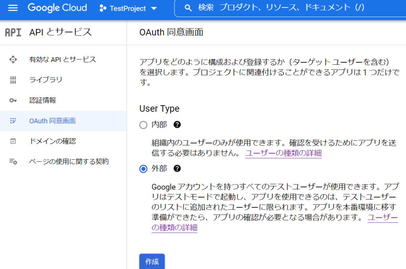This screenshot has height=269, width=406.
Task: Click the 作成 button
Action: 152,261
